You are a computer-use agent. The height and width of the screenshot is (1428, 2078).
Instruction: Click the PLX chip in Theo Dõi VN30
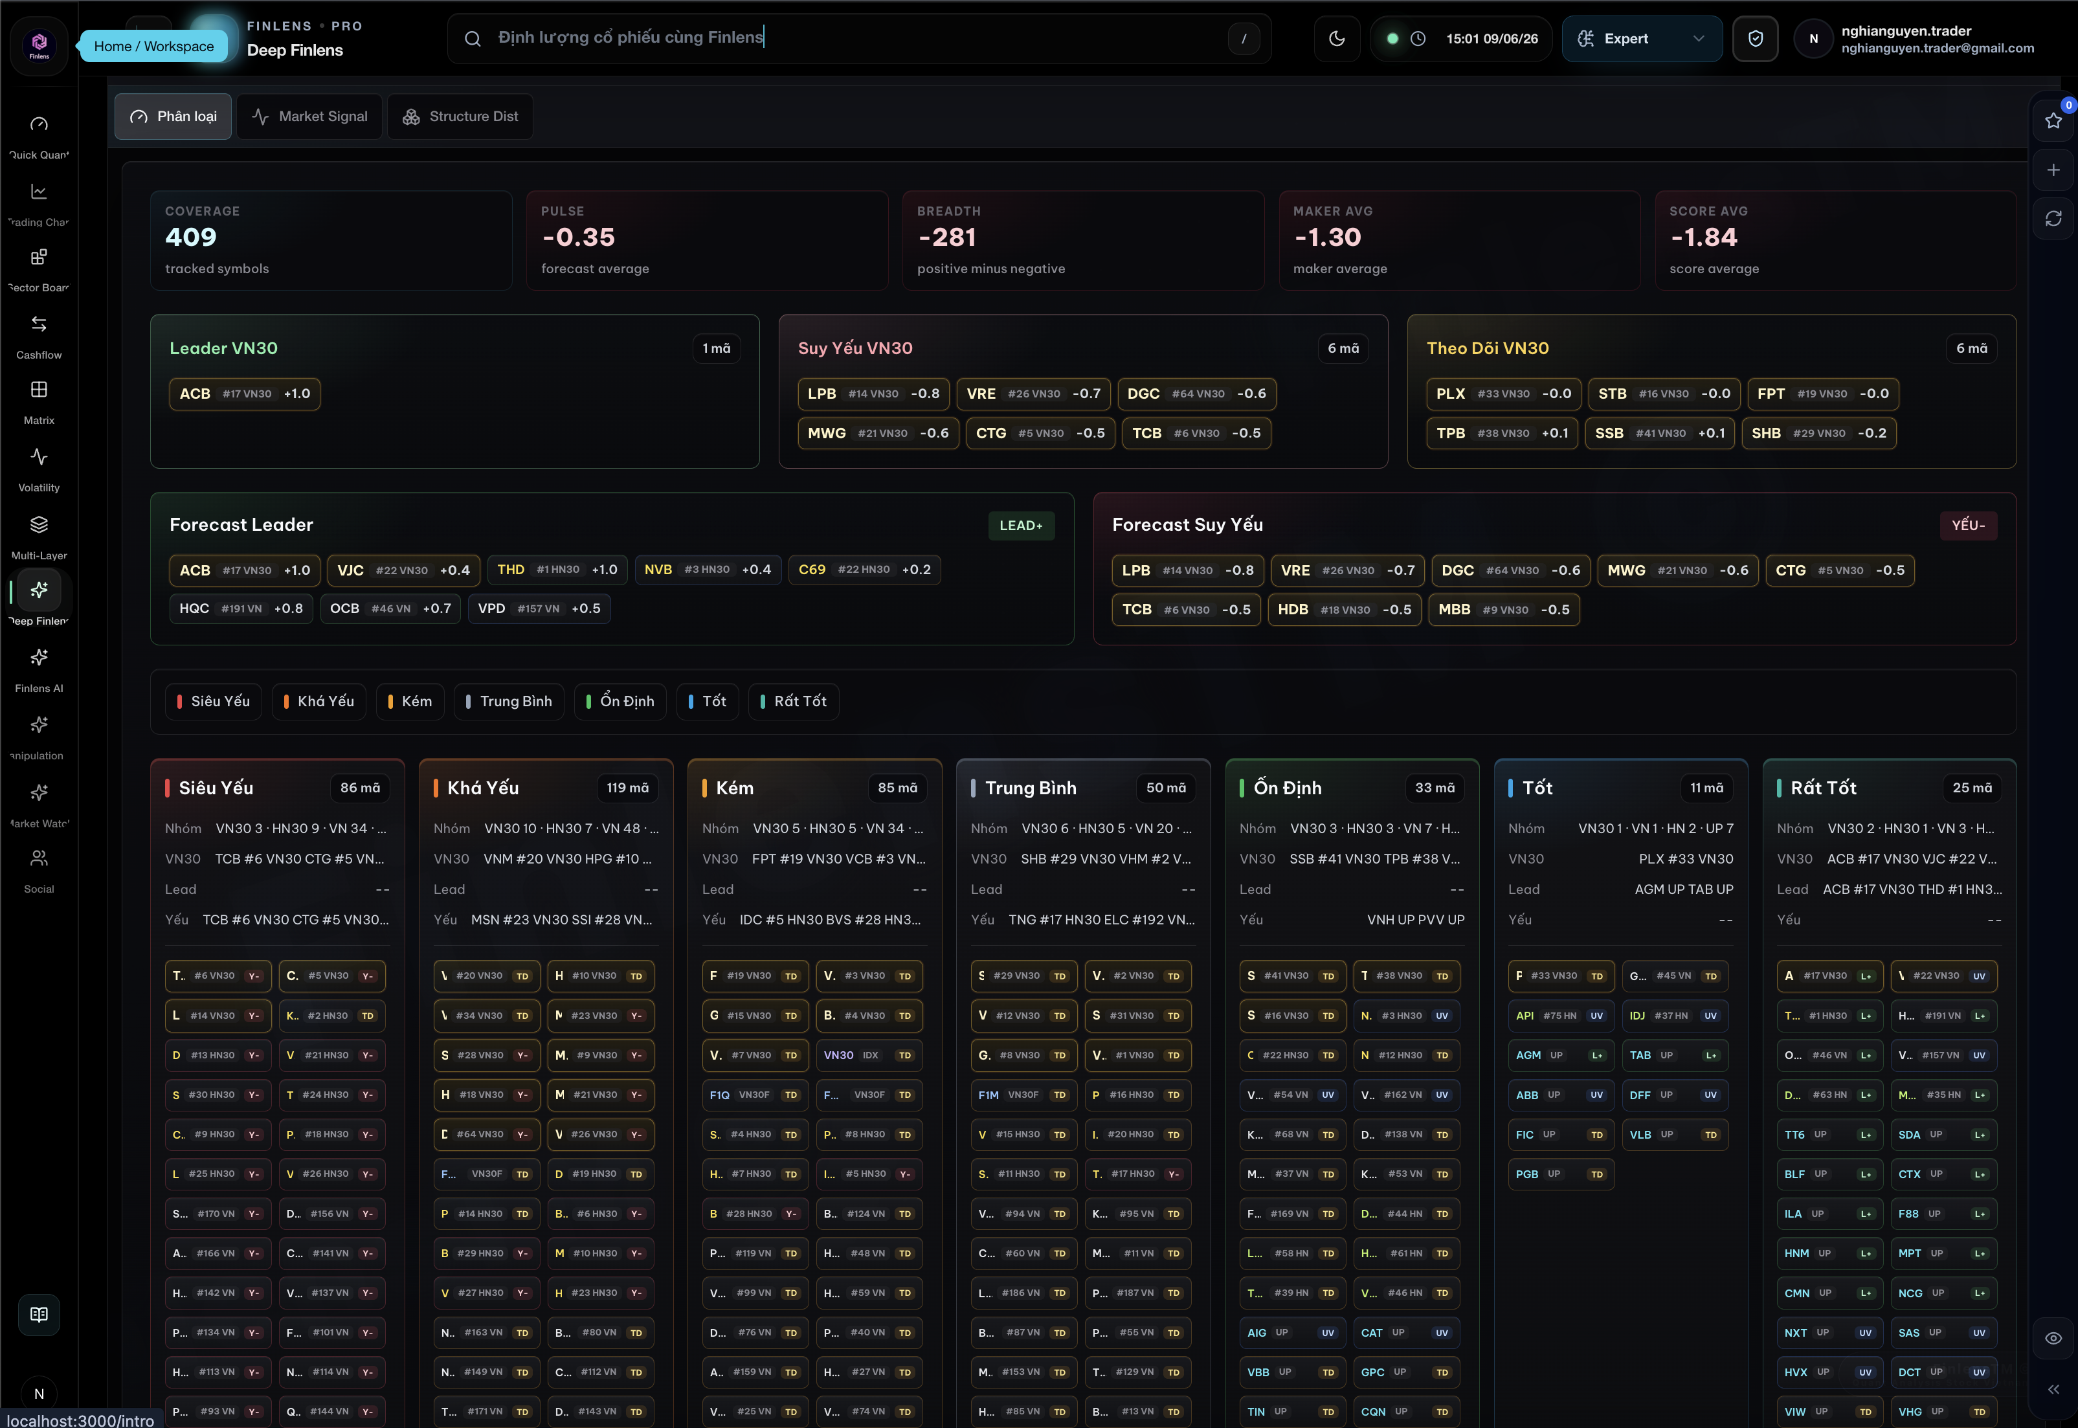click(x=1503, y=394)
